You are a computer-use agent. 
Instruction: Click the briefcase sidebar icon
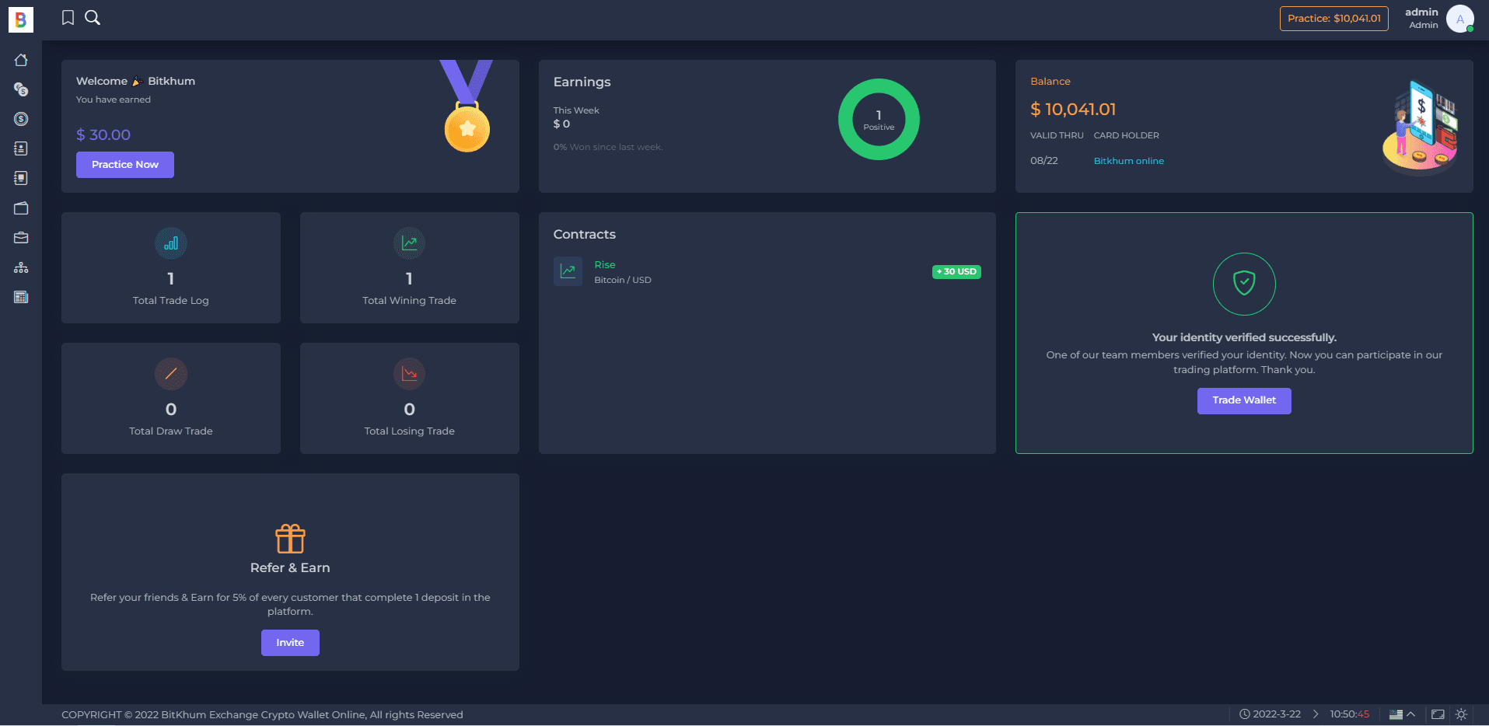tap(21, 238)
